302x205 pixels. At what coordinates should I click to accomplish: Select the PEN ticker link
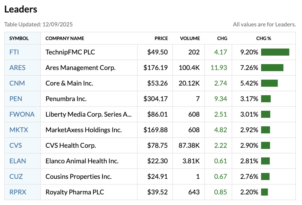16,99
